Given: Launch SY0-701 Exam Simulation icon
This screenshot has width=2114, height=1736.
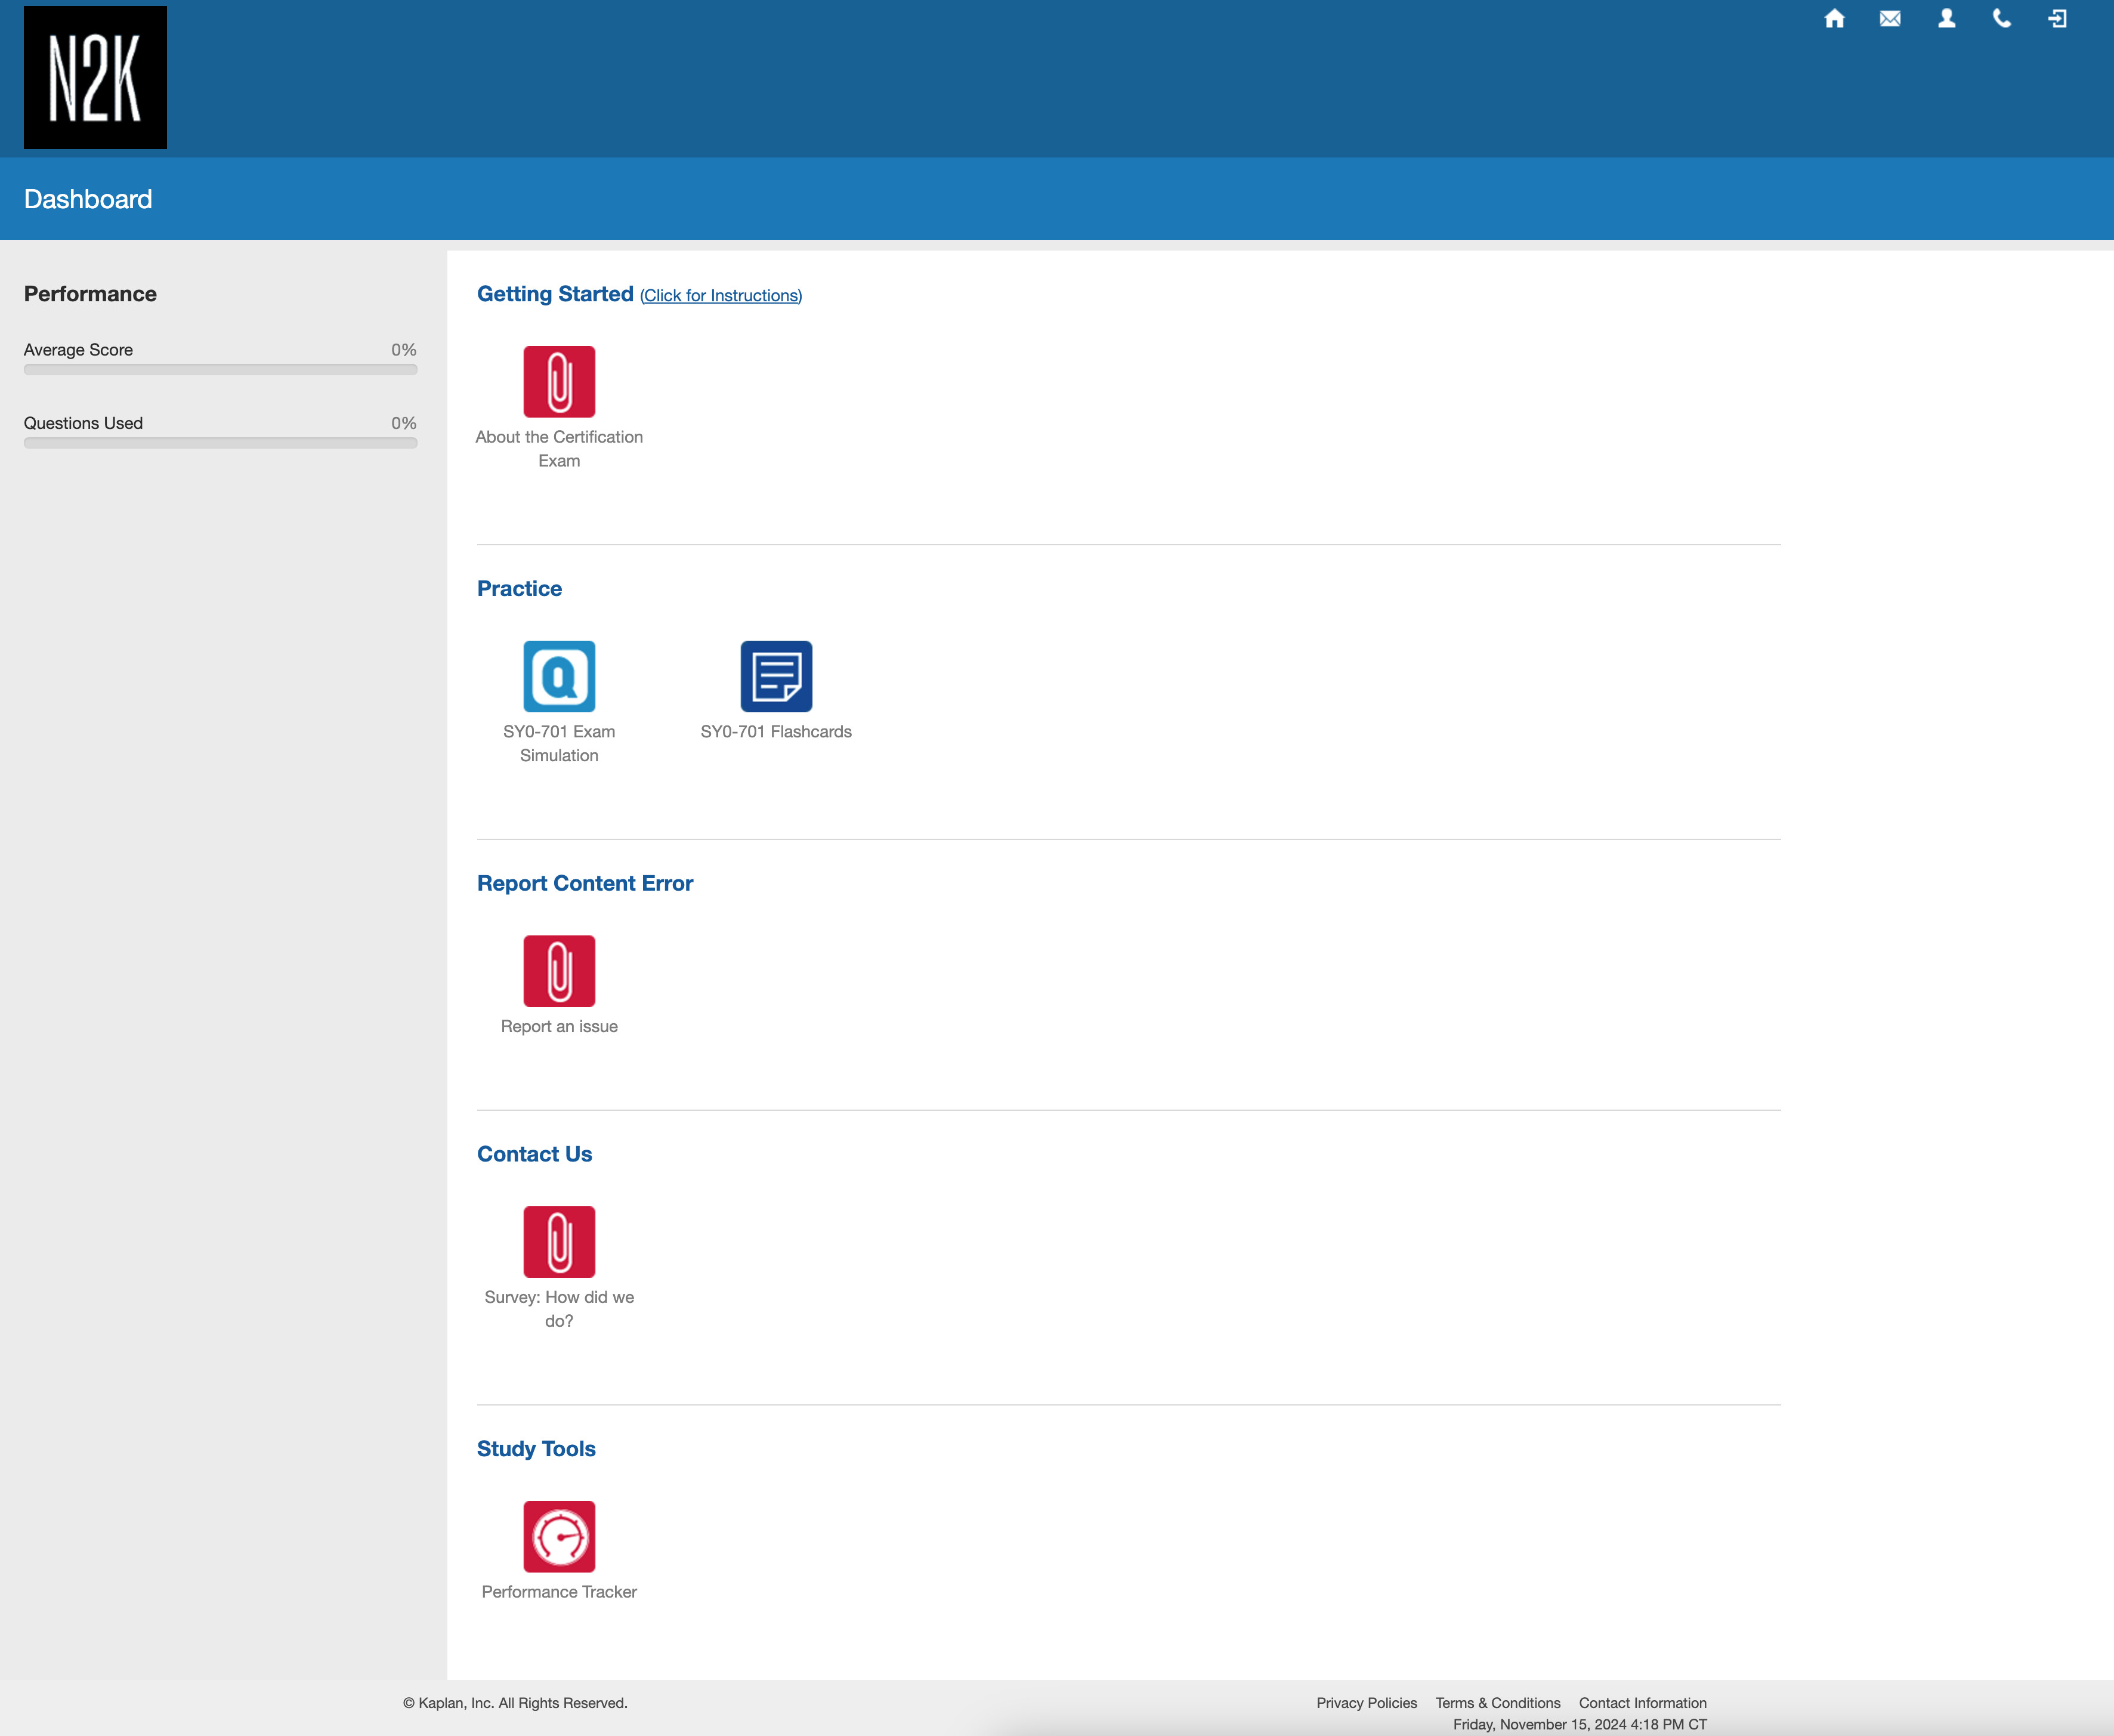Looking at the screenshot, I should 559,677.
